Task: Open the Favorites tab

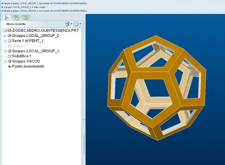Action: pos(26,18)
